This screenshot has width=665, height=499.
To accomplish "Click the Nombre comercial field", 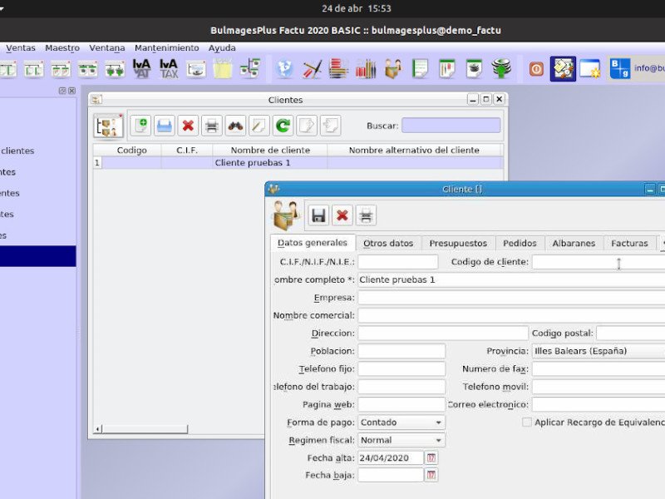I will click(x=511, y=315).
